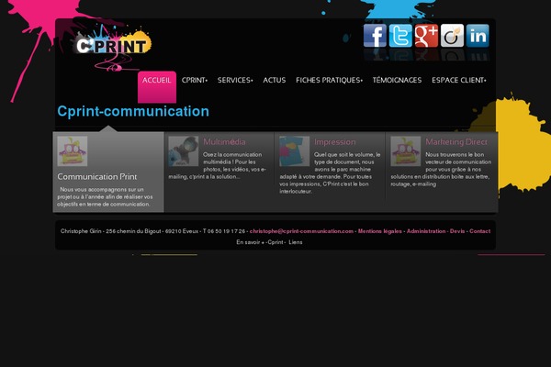Click the Cprint-communication heading

pos(133,111)
